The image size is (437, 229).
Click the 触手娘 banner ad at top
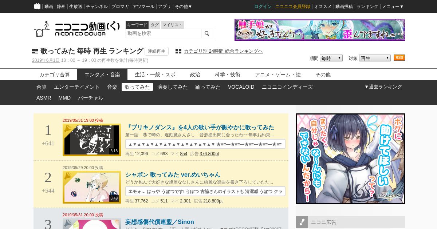[320, 30]
